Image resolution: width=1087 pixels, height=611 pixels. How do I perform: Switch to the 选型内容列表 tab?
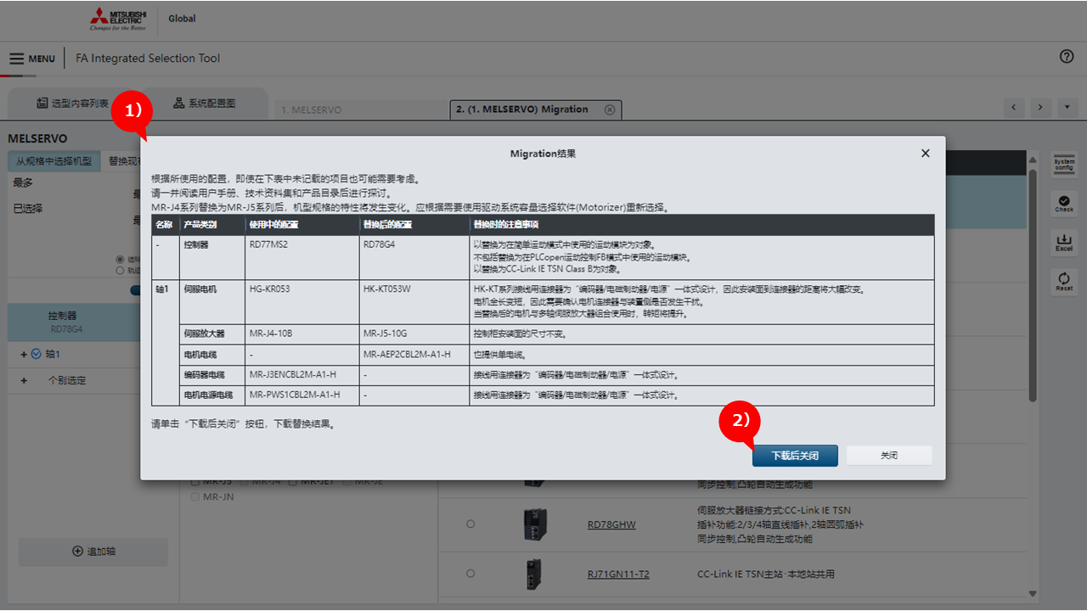click(x=72, y=104)
